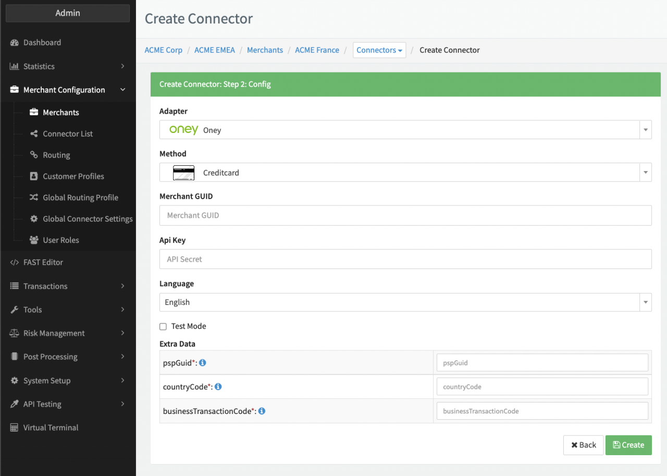Click the countryCode info icon
The image size is (667, 476).
click(x=218, y=387)
